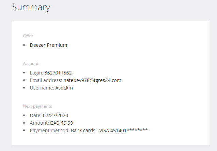Screen dimensions: 217x151
Task: Click the "Payment method:" field label
Action: (50, 131)
